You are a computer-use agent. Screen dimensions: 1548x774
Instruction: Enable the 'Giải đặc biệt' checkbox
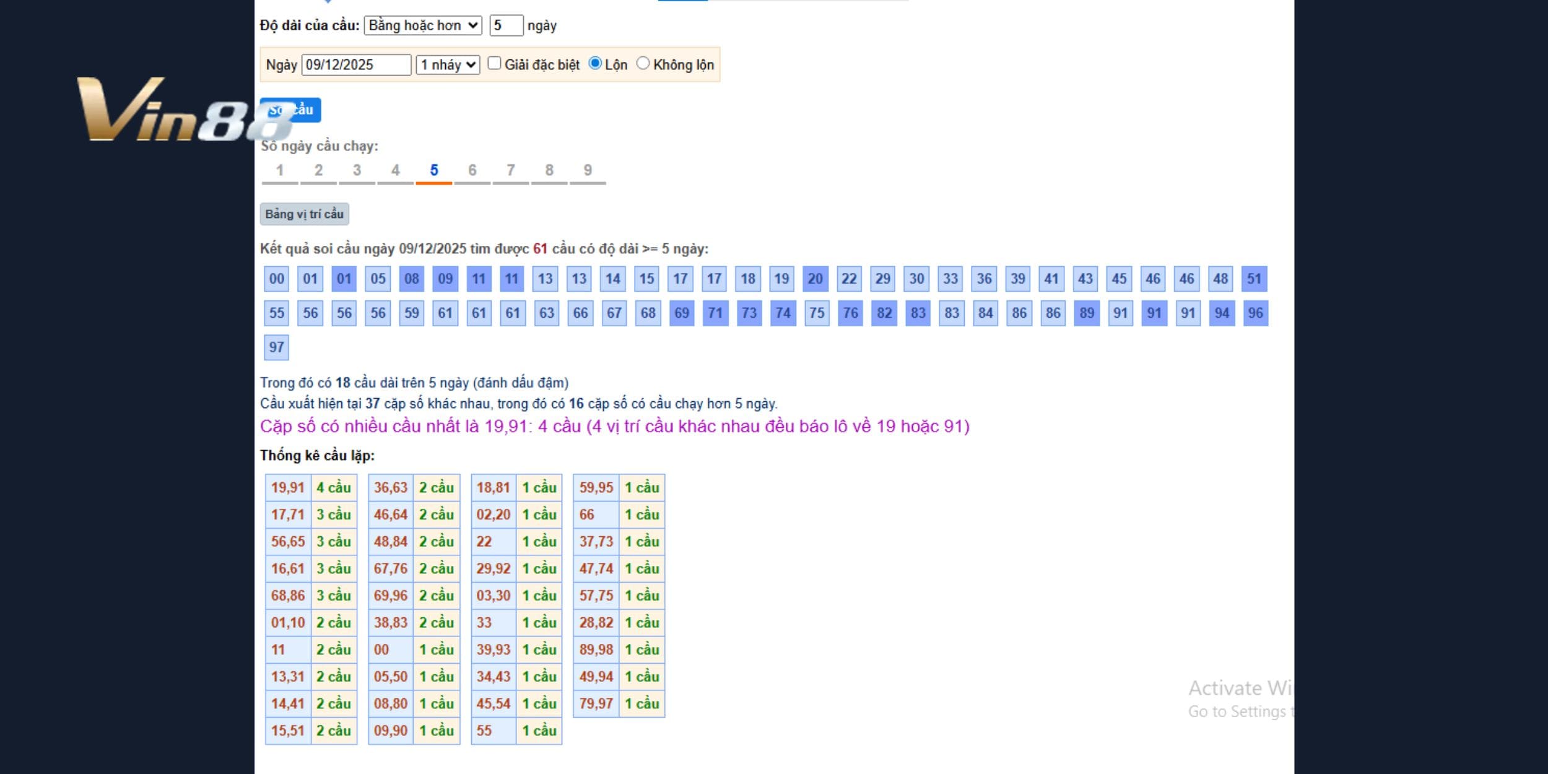(494, 63)
